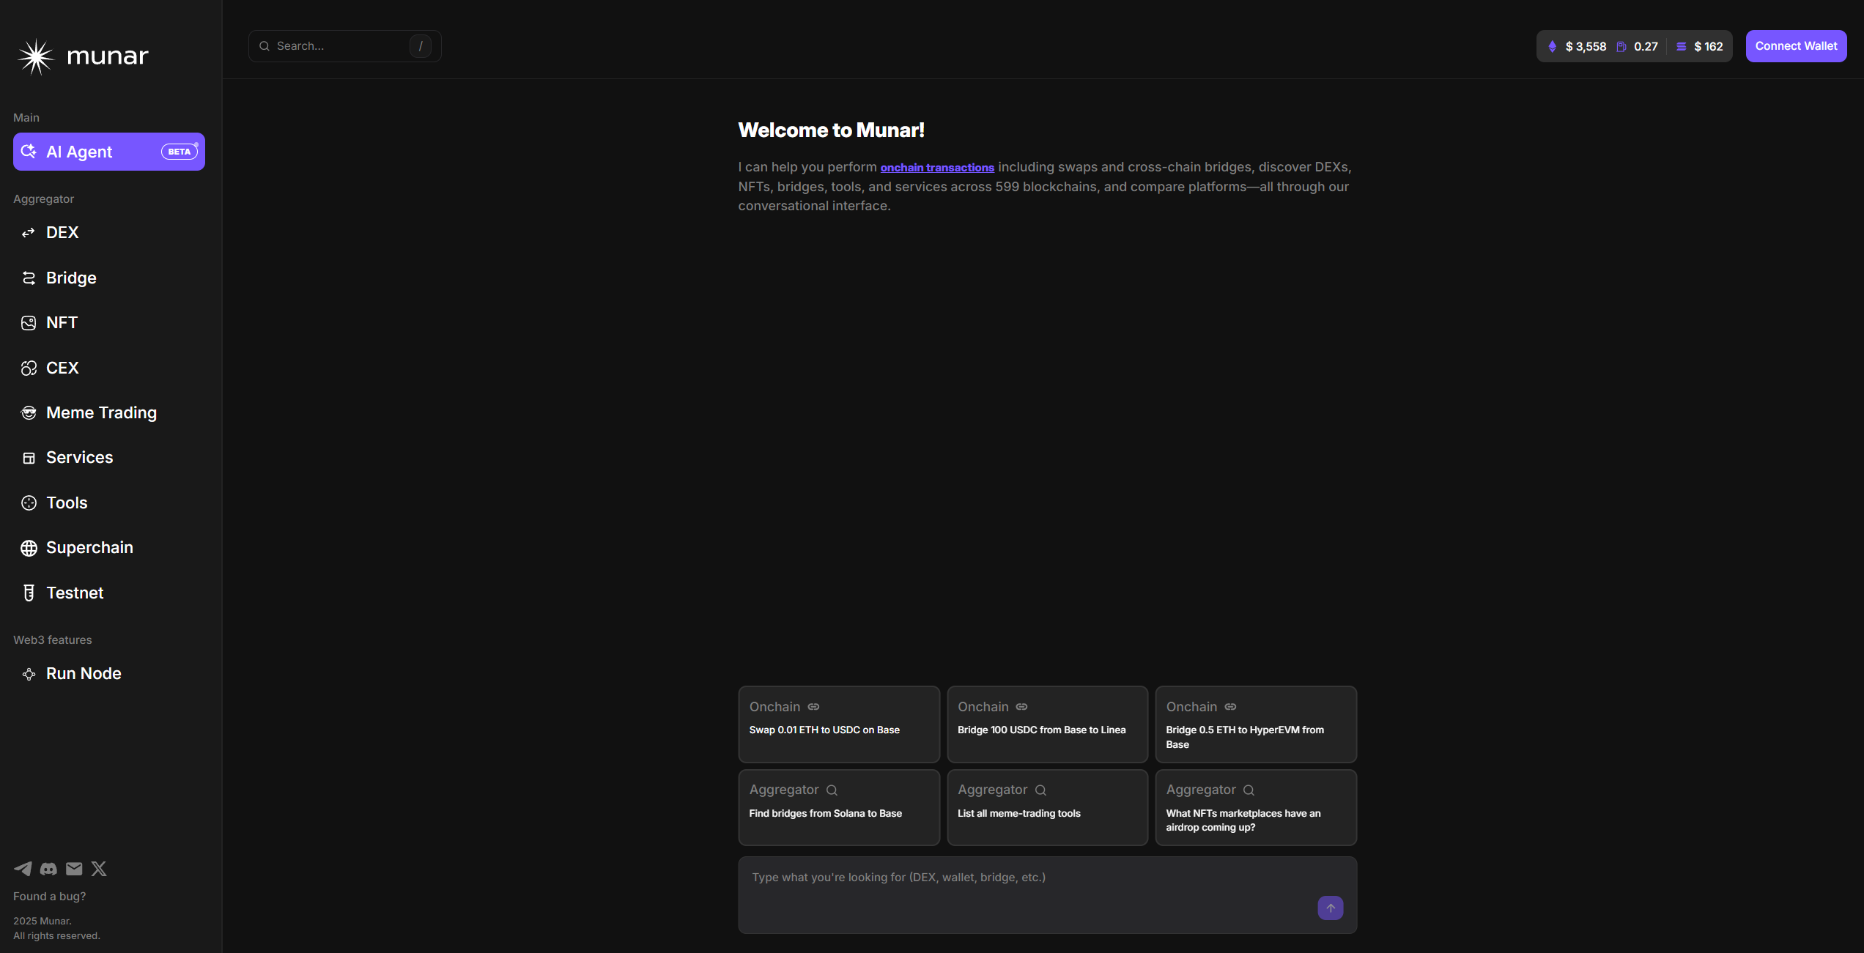This screenshot has width=1864, height=953.
Task: Open the Run Node feature
Action: click(x=109, y=673)
